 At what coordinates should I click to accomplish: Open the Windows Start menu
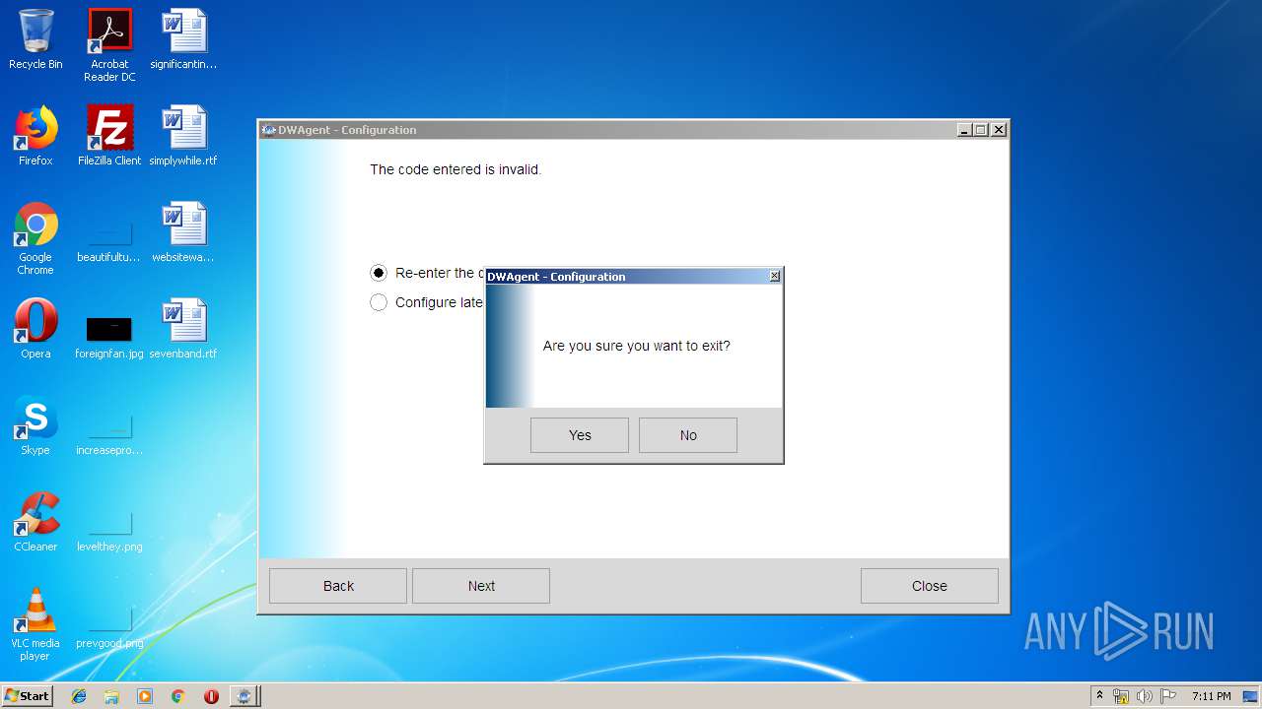27,695
